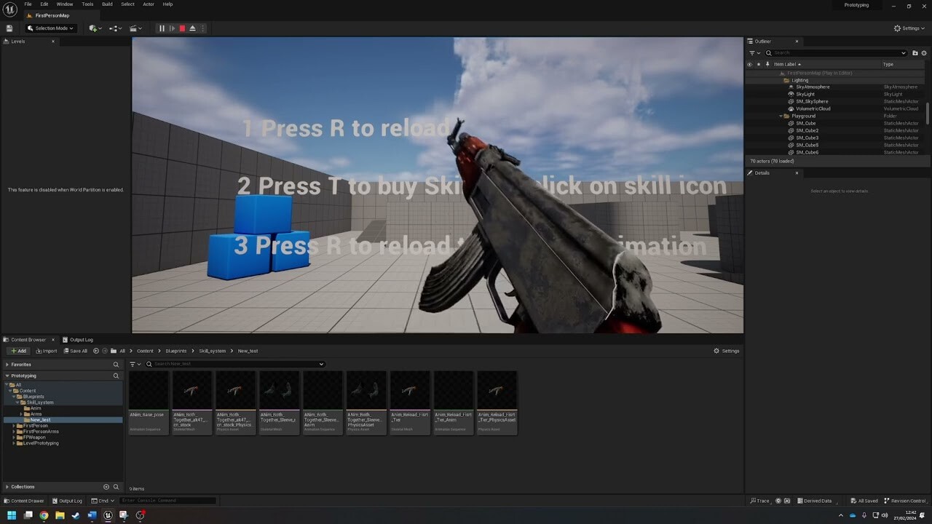Save all modified assets
Viewport: 932px width, 524px height.
coord(76,351)
